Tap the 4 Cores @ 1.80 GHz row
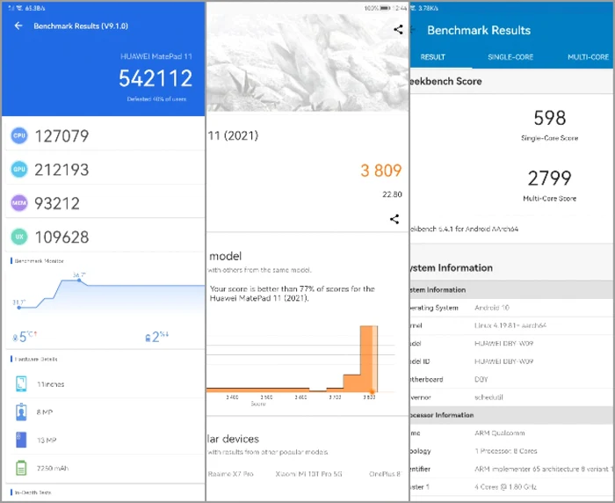Image resolution: width=615 pixels, height=503 pixels. click(x=511, y=487)
